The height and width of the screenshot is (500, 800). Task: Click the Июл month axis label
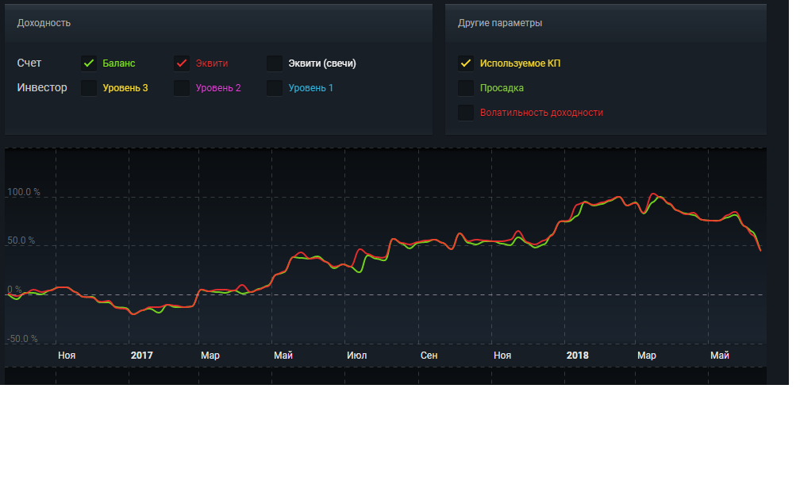(x=356, y=356)
